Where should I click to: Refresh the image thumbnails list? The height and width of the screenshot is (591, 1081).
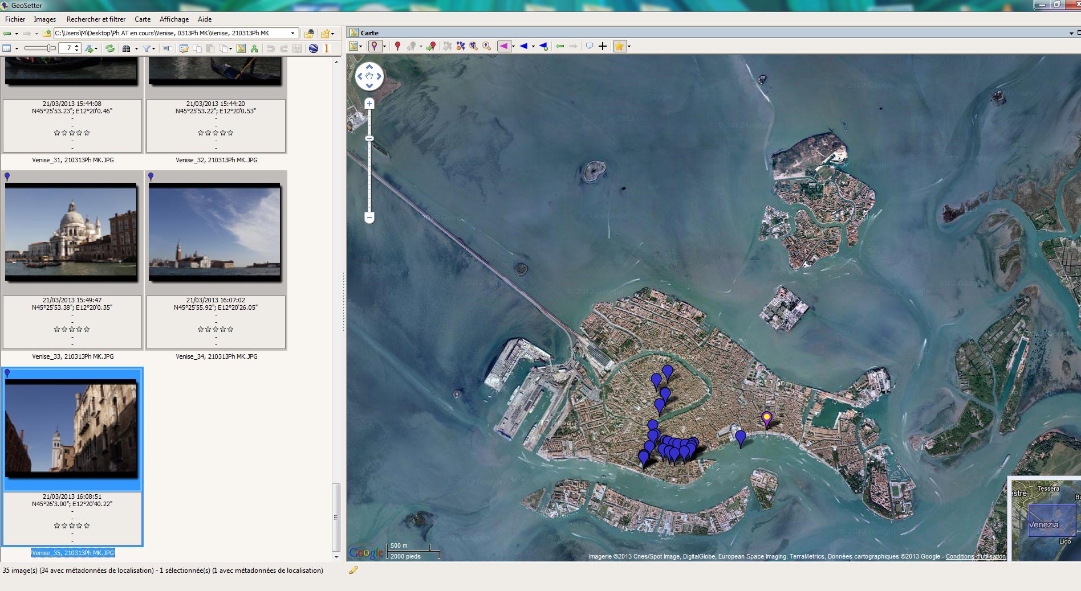pos(110,48)
